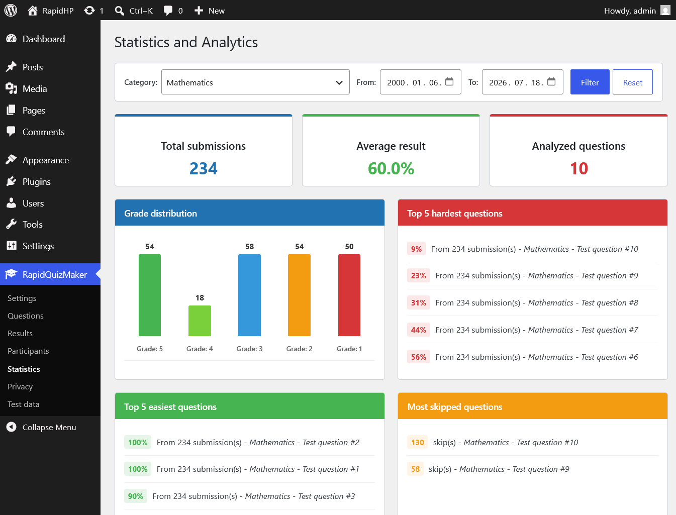Click the Media icon in the sidebar
This screenshot has height=515, width=676.
click(x=11, y=88)
